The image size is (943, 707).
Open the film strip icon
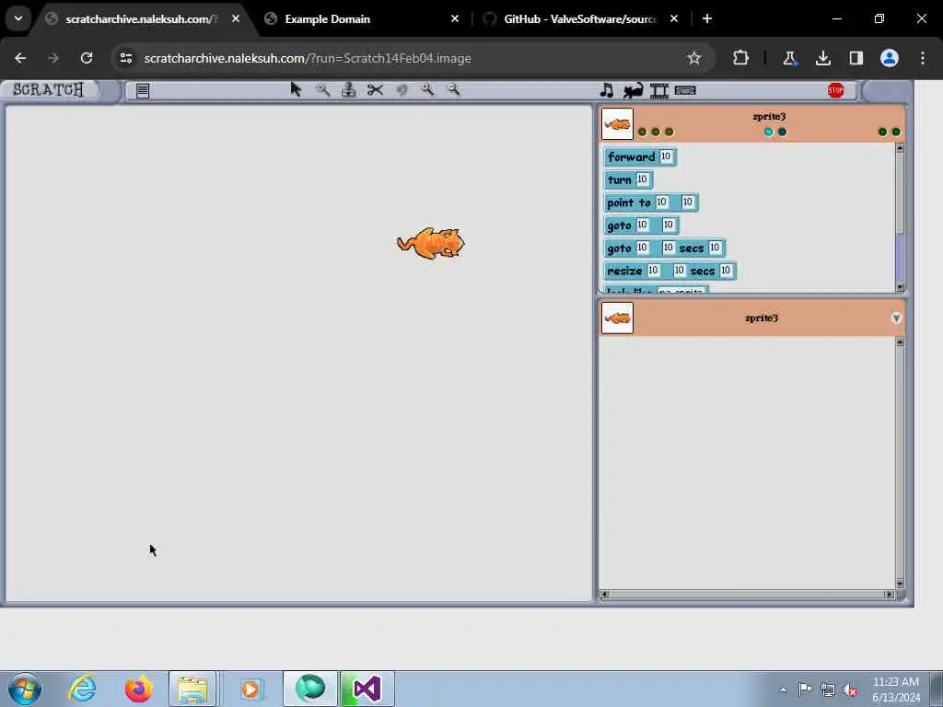click(x=659, y=91)
